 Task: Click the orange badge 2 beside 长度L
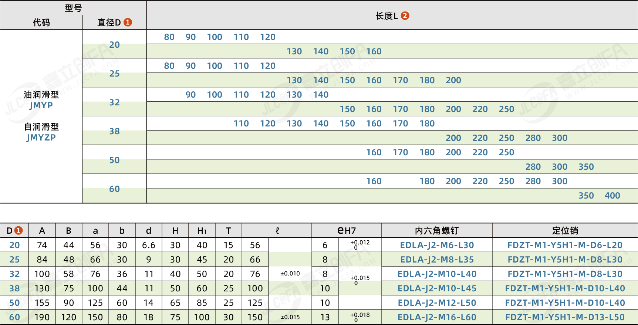coord(405,16)
